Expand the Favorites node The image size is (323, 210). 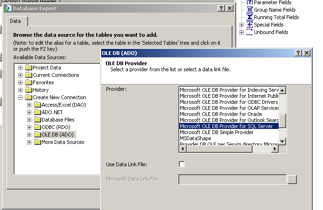[x=20, y=82]
